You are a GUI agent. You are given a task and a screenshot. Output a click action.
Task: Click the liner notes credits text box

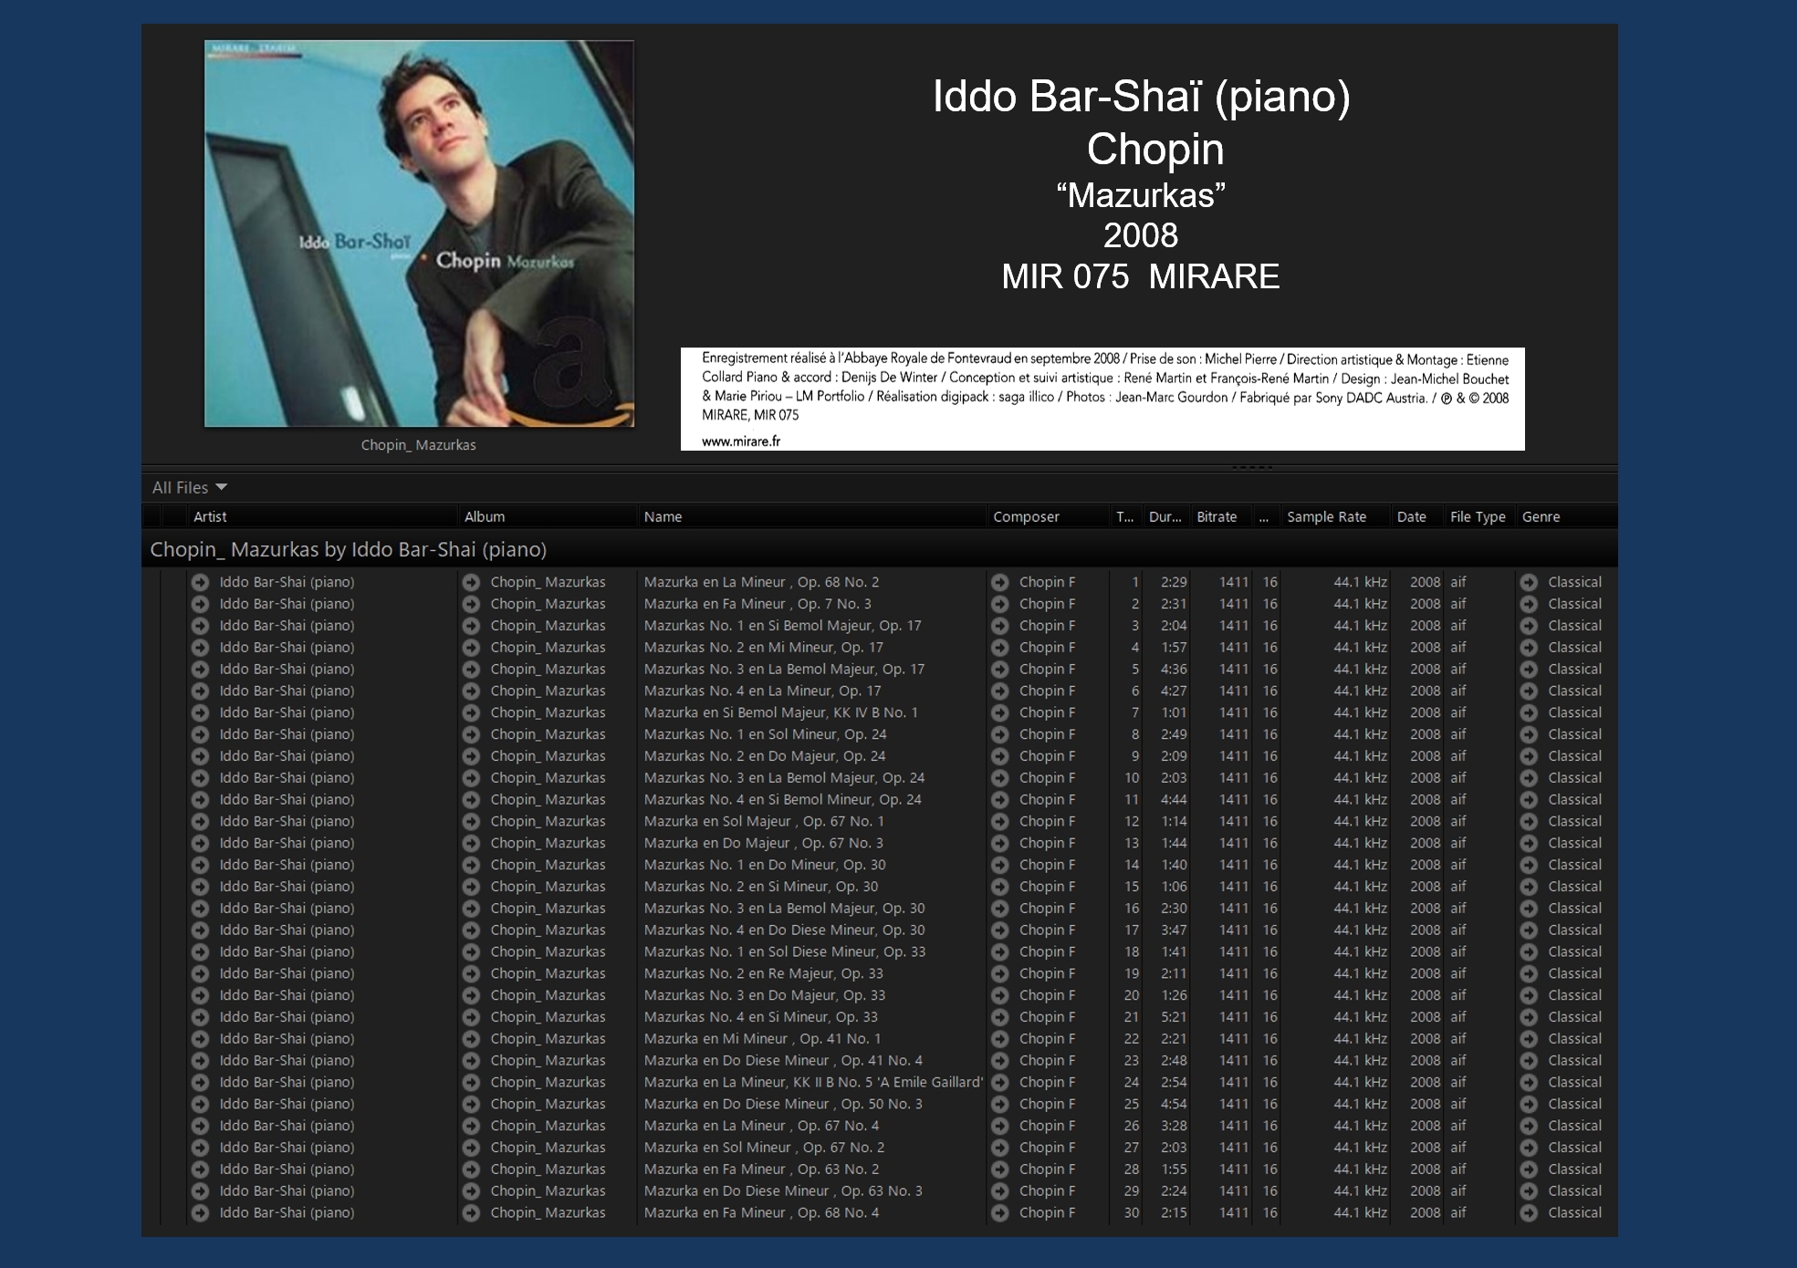pyautogui.click(x=1102, y=399)
